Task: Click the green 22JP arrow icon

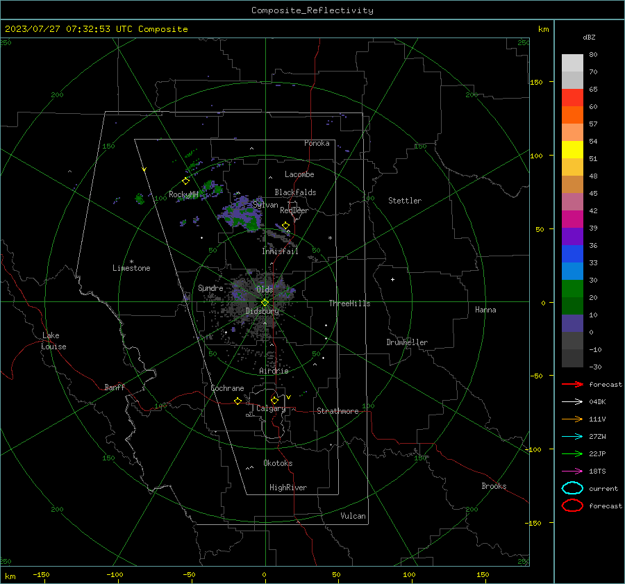Action: click(x=572, y=453)
